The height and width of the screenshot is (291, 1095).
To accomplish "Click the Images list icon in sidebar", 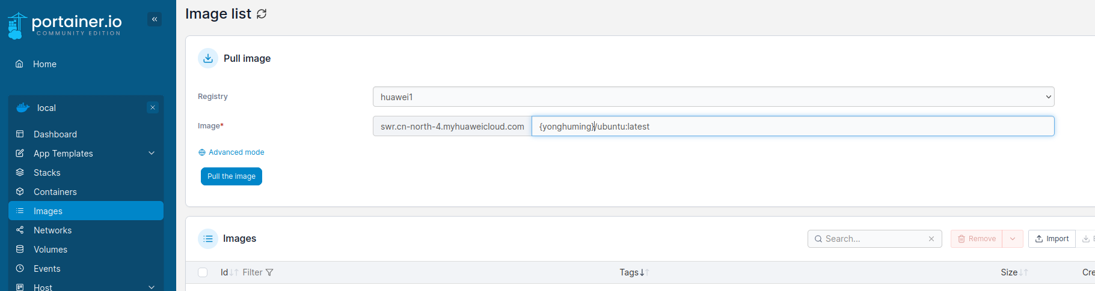I will (20, 211).
